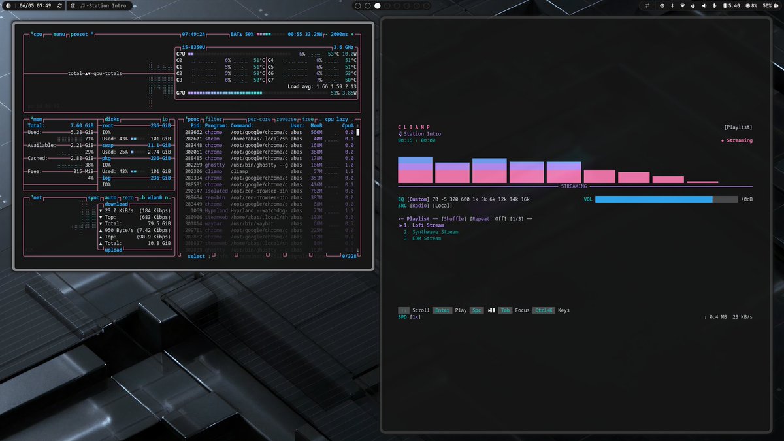Switch to the first workspace dot

point(359,5)
